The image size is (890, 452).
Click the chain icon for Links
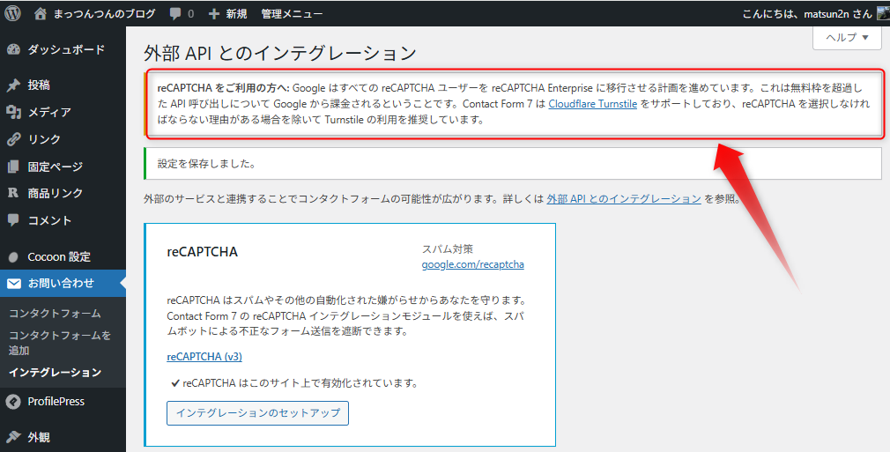pyautogui.click(x=13, y=139)
